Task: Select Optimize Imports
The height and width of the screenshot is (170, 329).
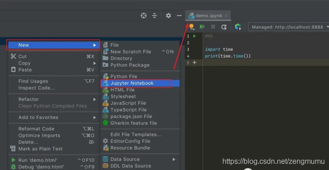Action: click(x=54, y=135)
